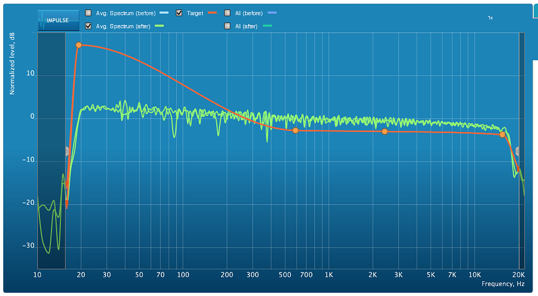Select the target curve point near 20 Hz
Screen dimensions: 538x296
[x=79, y=45]
